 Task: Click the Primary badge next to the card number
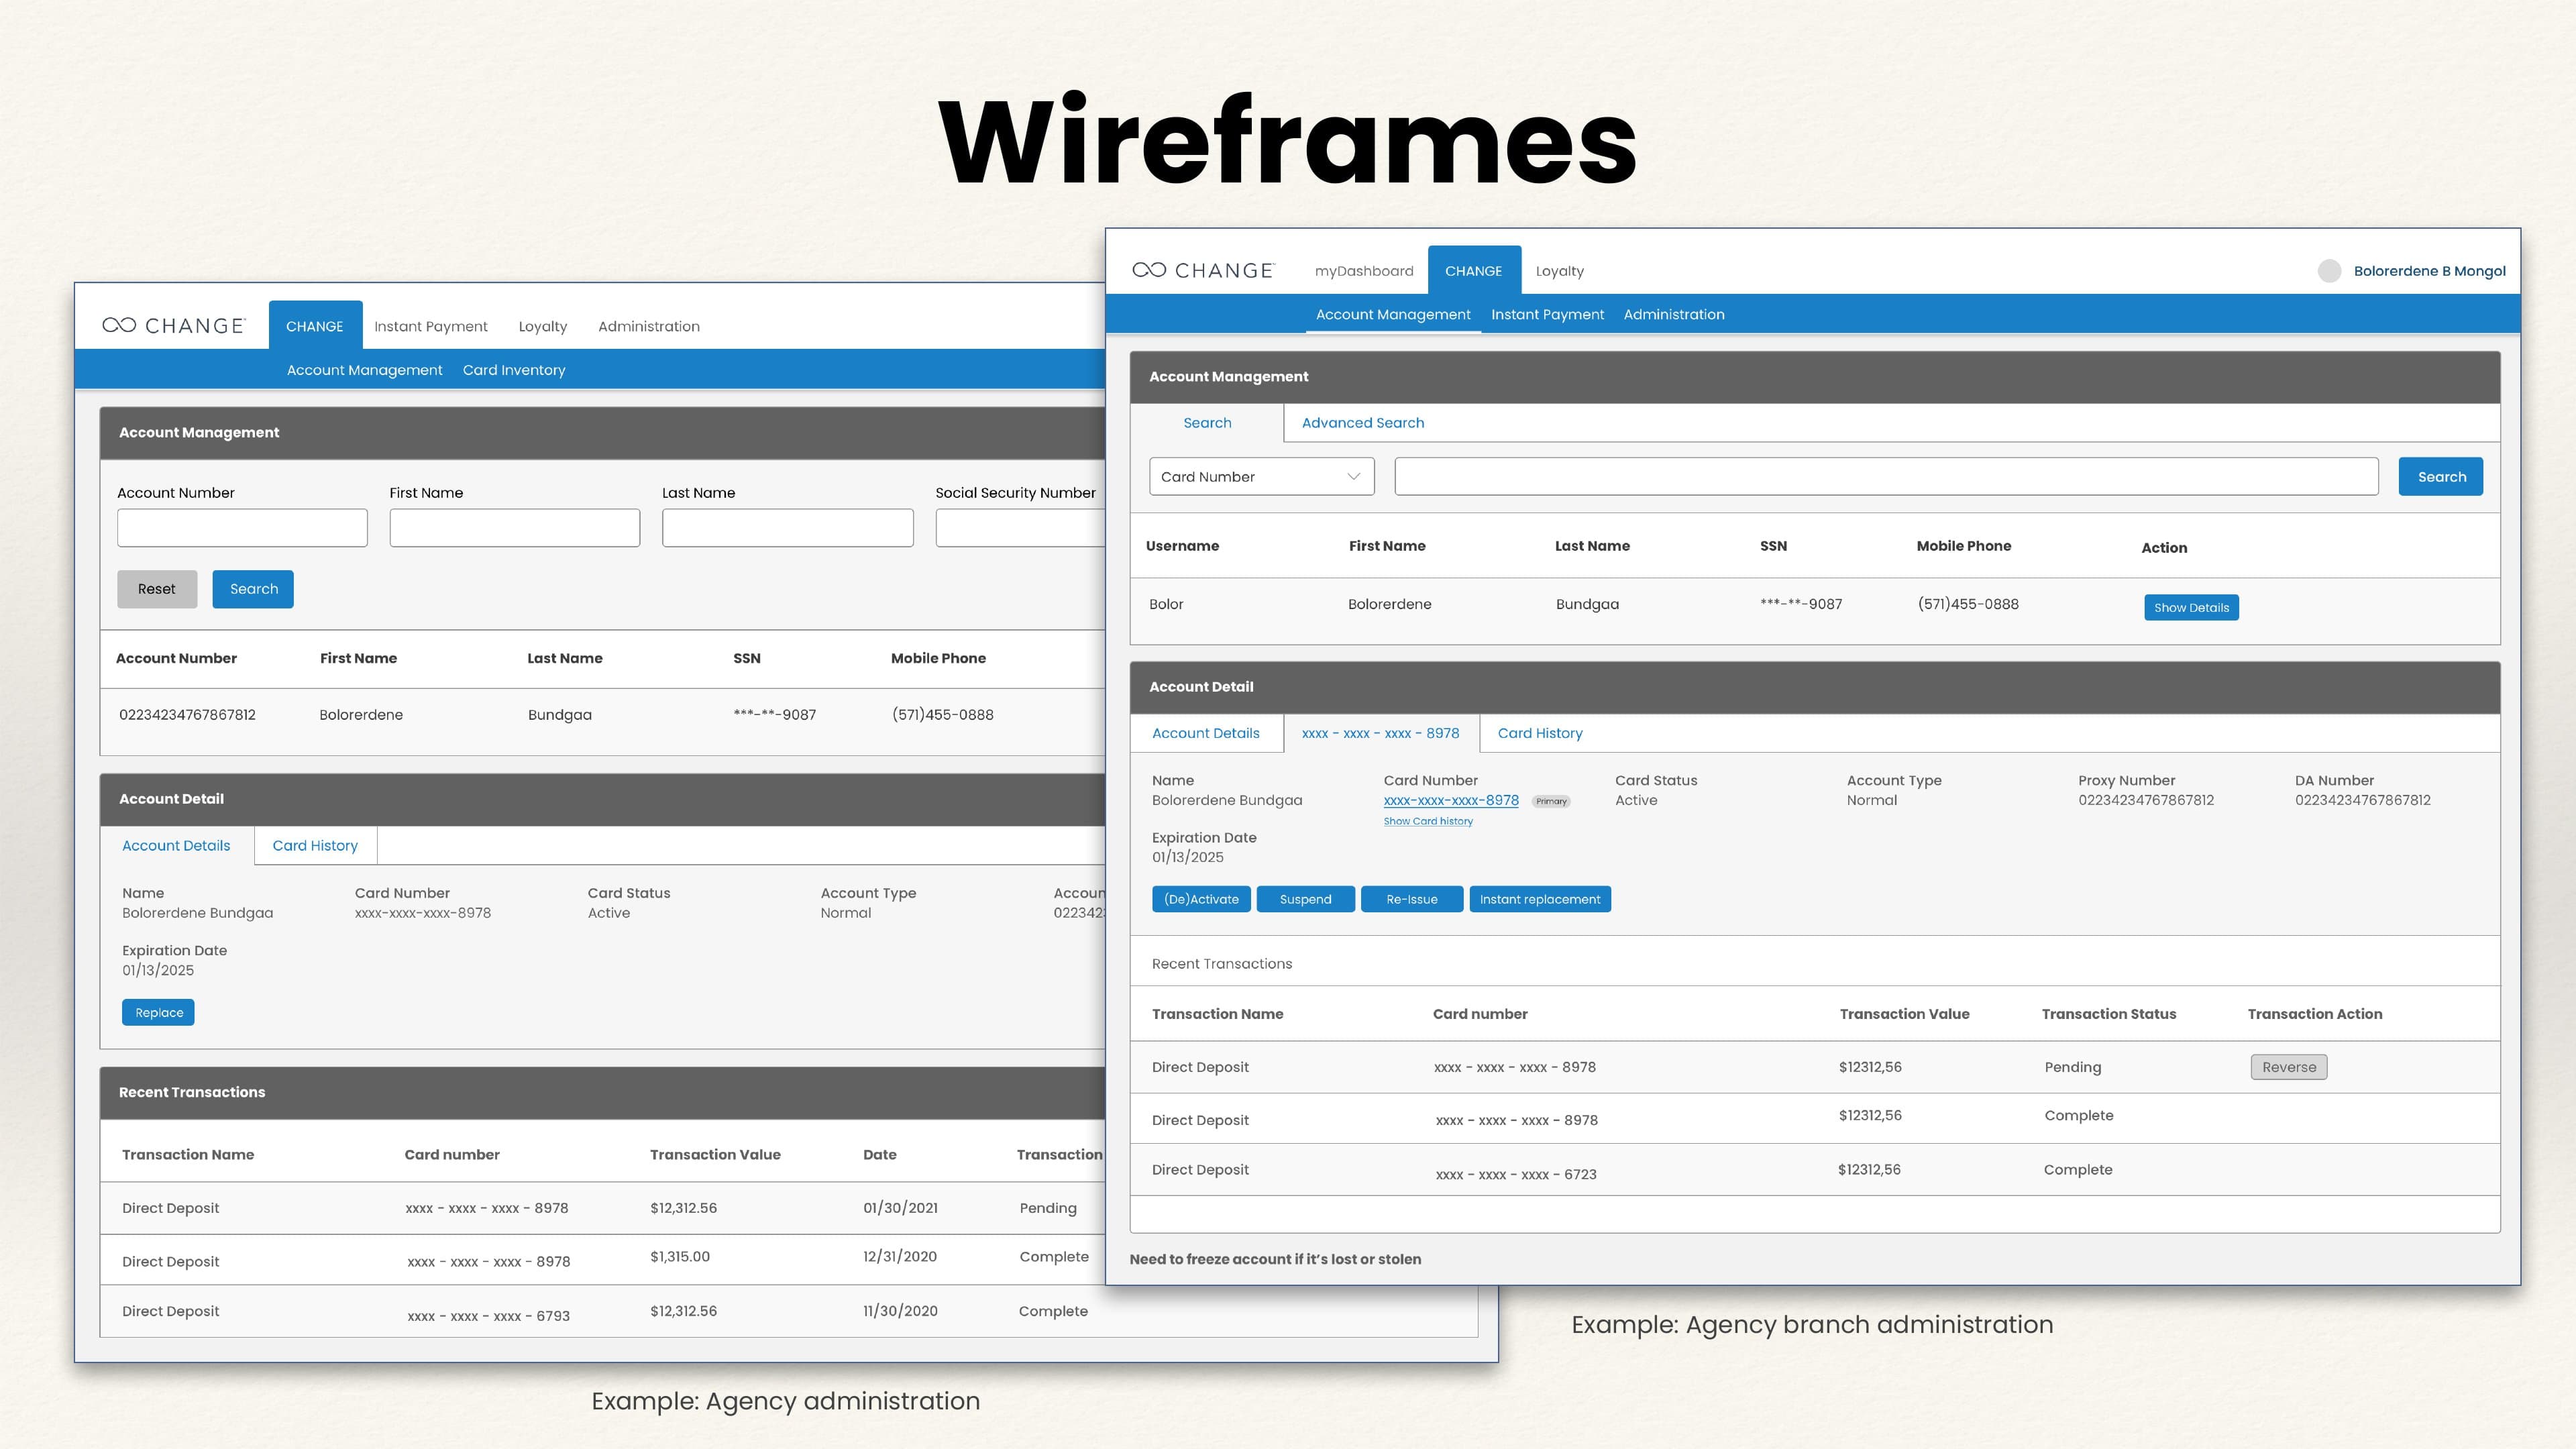[1551, 802]
